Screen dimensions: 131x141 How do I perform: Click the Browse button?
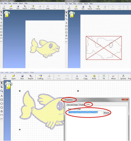click(106, 113)
